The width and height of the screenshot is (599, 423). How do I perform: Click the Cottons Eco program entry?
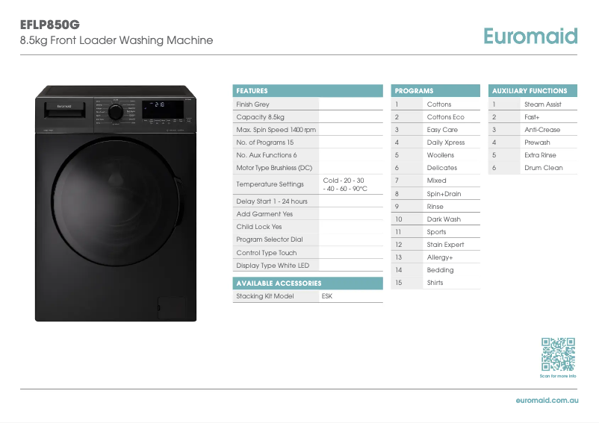tap(445, 117)
